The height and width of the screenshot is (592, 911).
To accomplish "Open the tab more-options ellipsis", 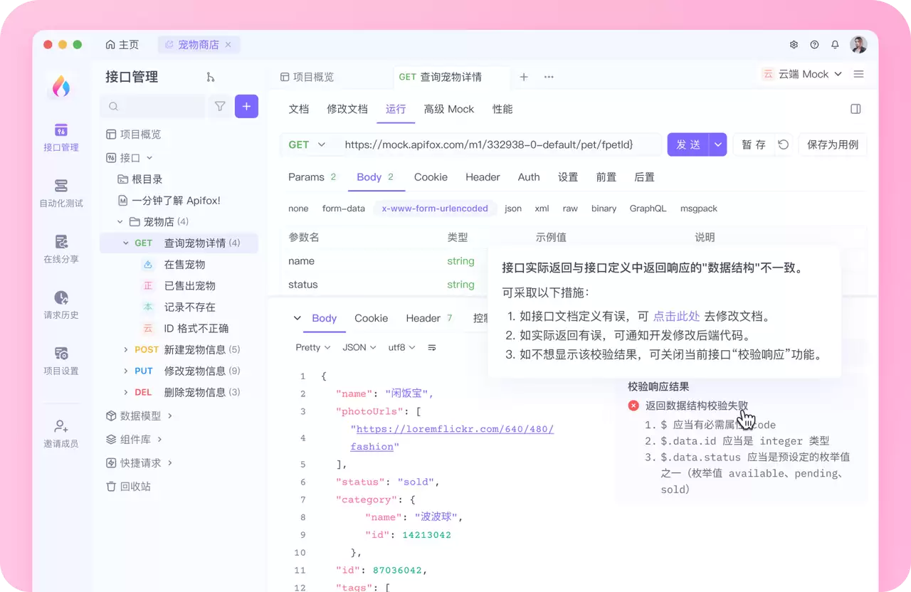I will 549,77.
